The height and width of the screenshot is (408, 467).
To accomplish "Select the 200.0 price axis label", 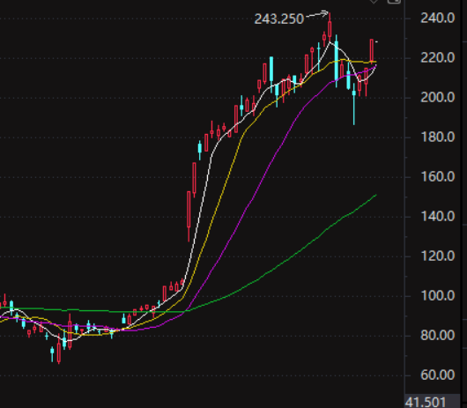I will pos(438,98).
